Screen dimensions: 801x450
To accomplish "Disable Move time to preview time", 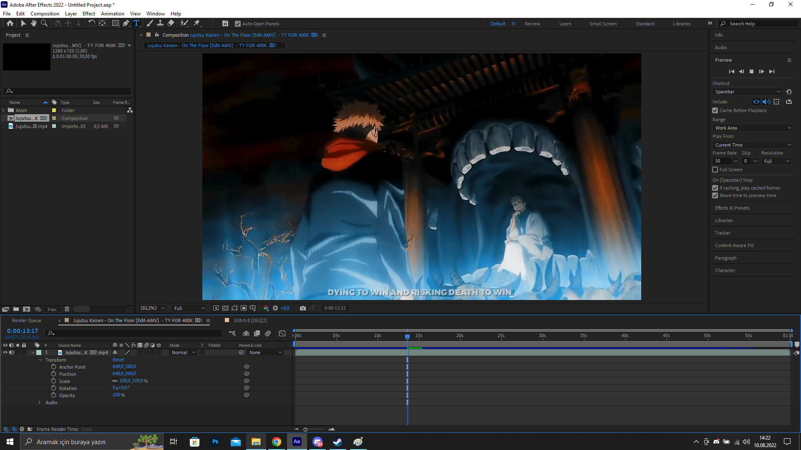I will [715, 195].
